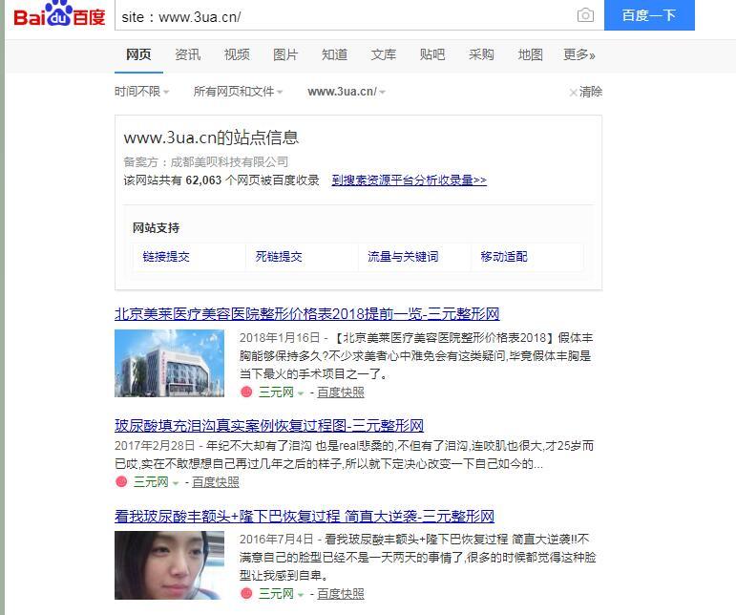Open camera image search icon

(585, 15)
